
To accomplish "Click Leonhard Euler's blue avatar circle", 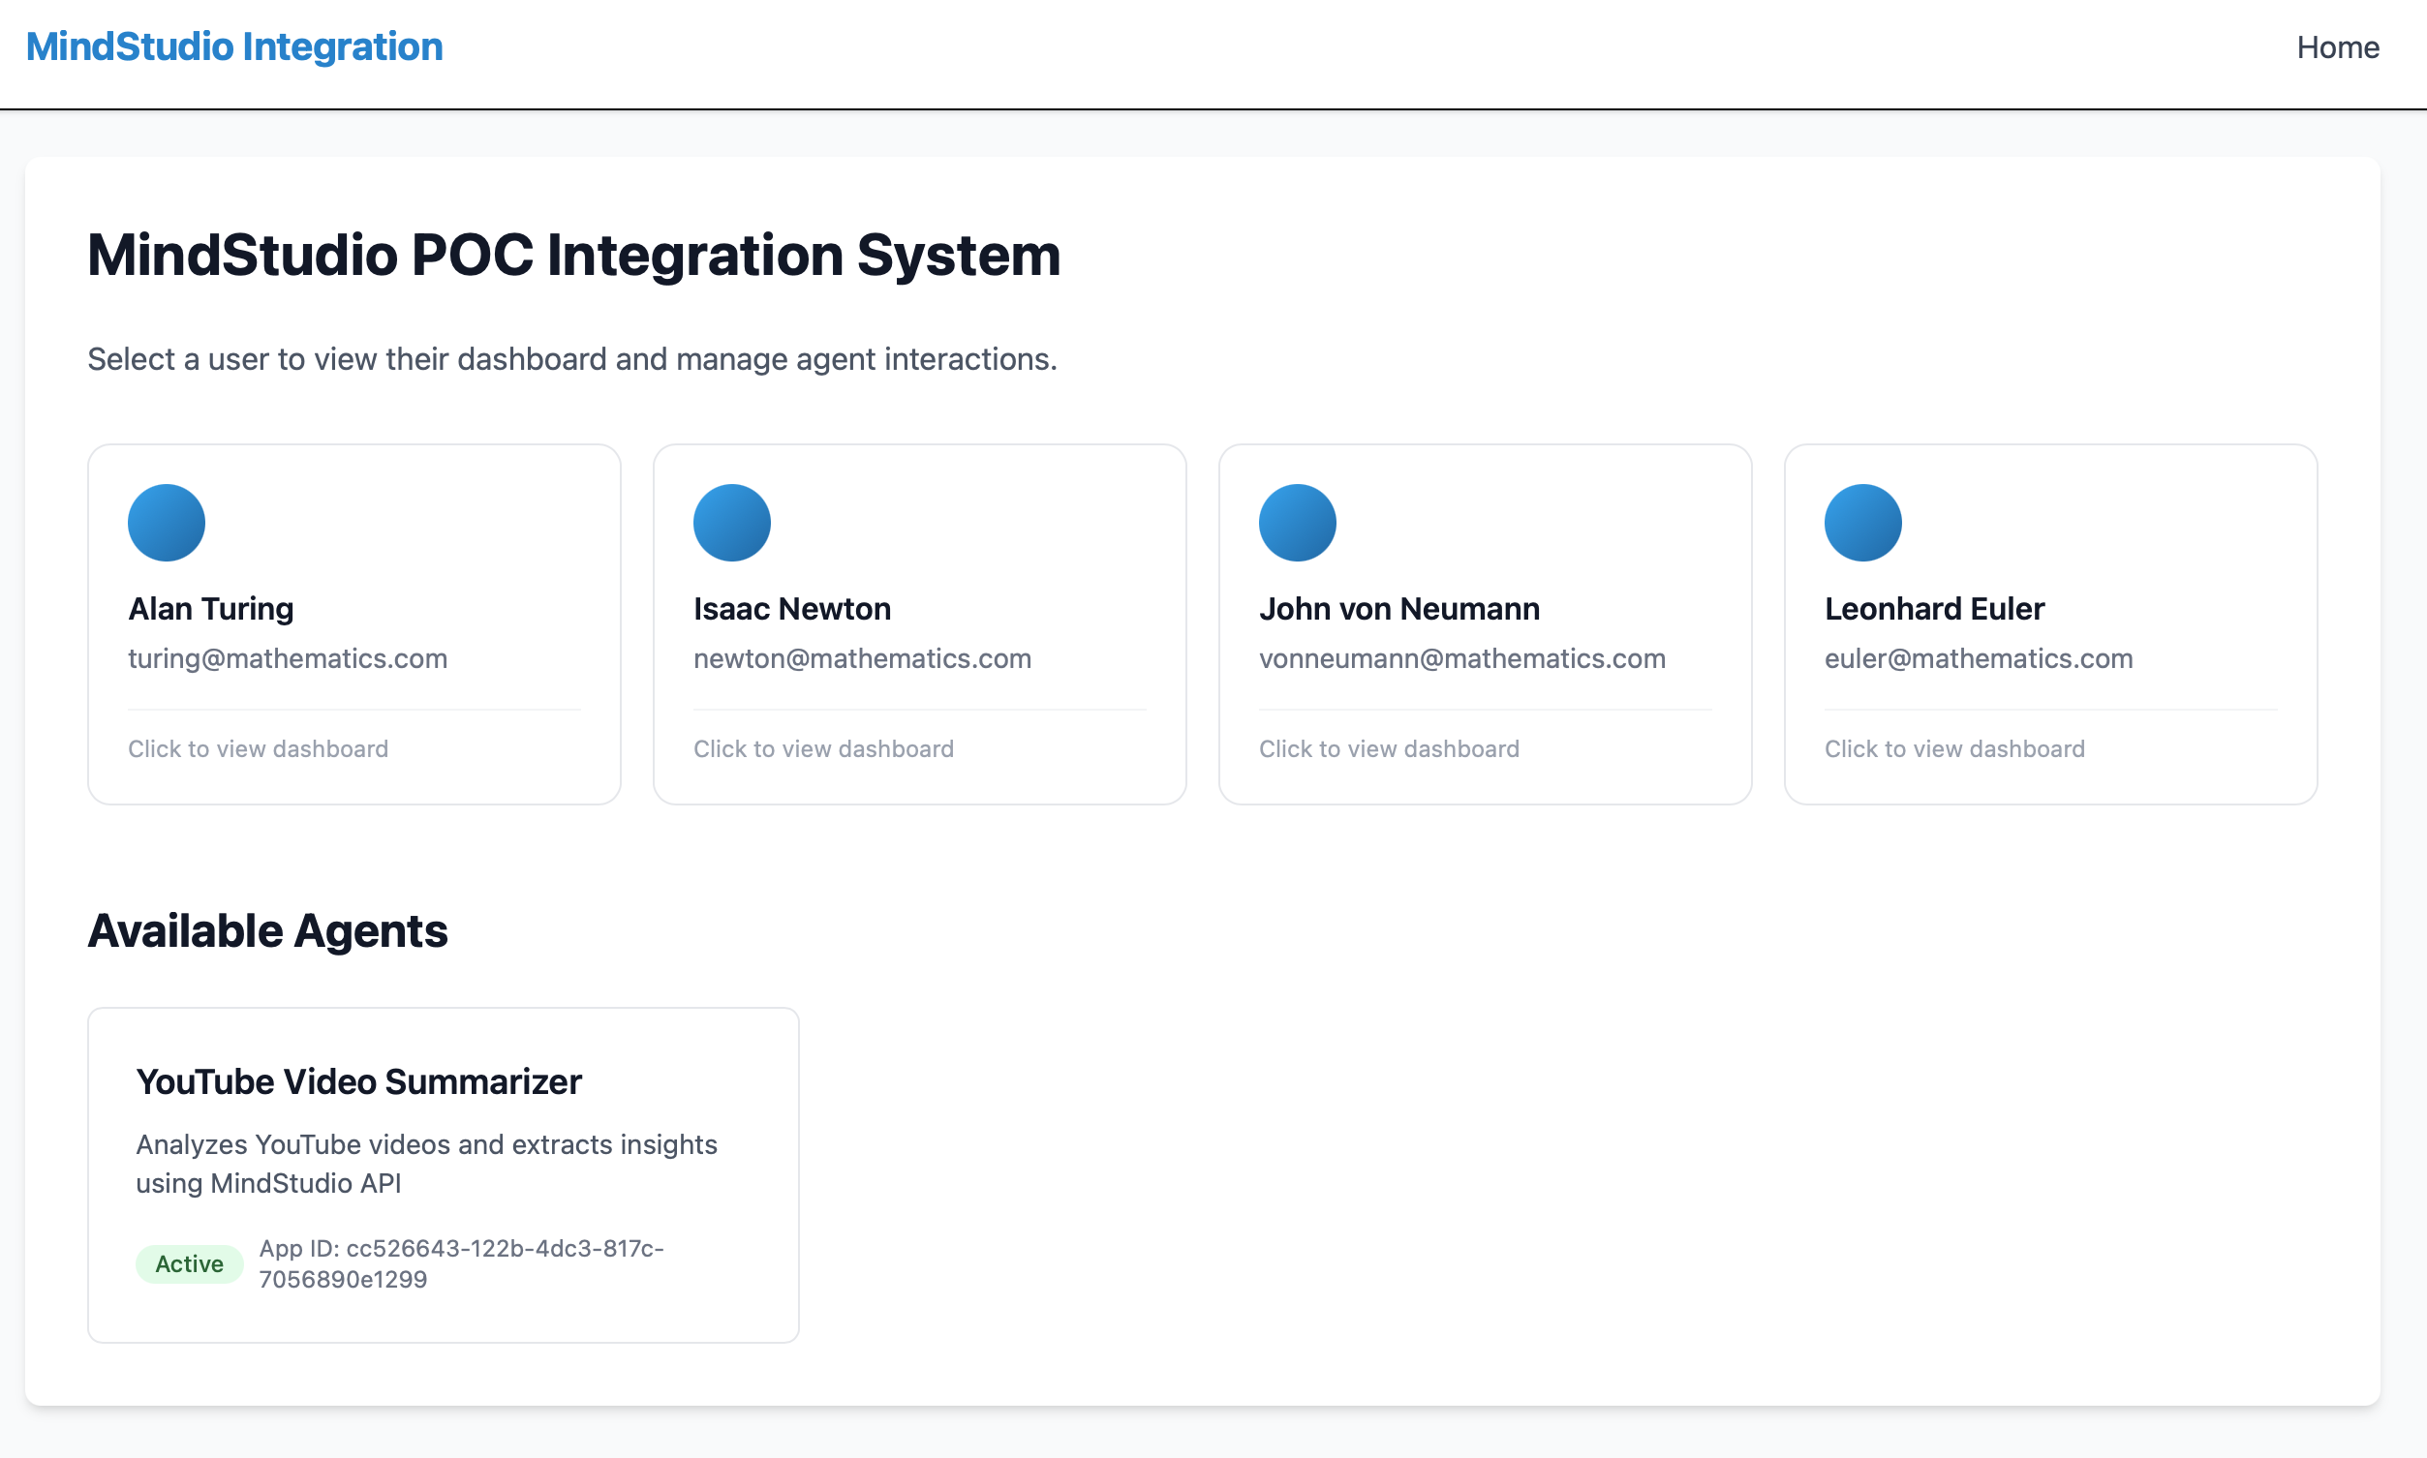I will tap(1863, 523).
